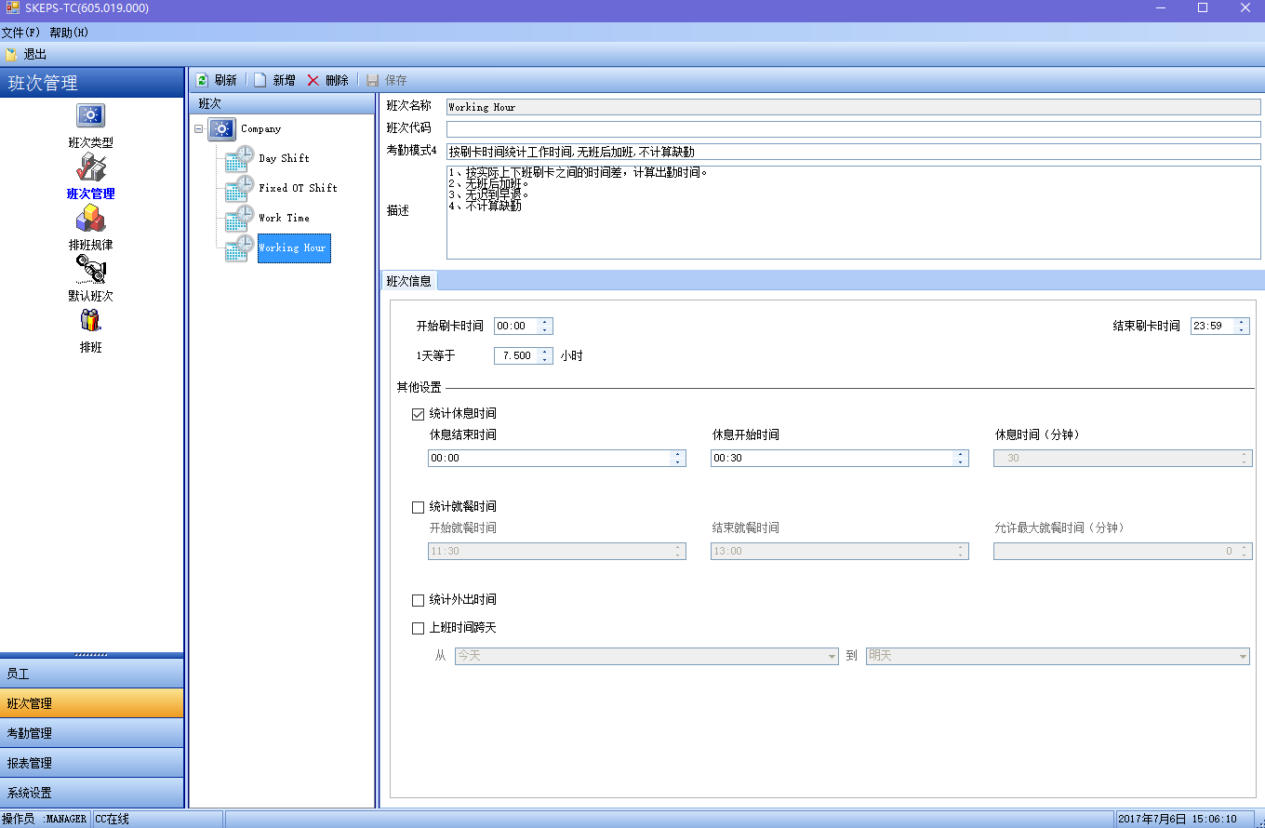Click the 排班 icon in sidebar
1265x828 pixels.
[x=90, y=322]
